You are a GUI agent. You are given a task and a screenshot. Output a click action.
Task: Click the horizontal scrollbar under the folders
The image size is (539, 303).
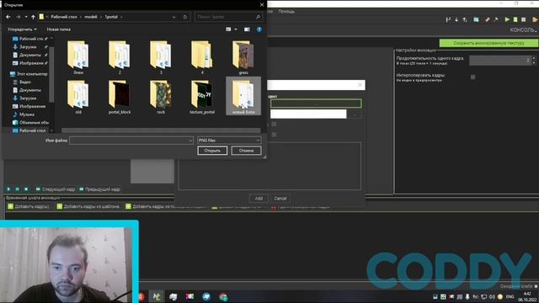click(x=161, y=130)
